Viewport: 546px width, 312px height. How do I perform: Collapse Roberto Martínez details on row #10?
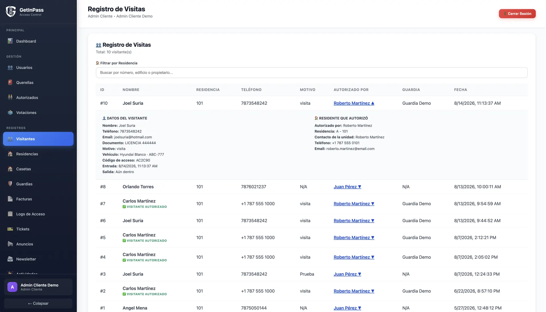point(354,103)
